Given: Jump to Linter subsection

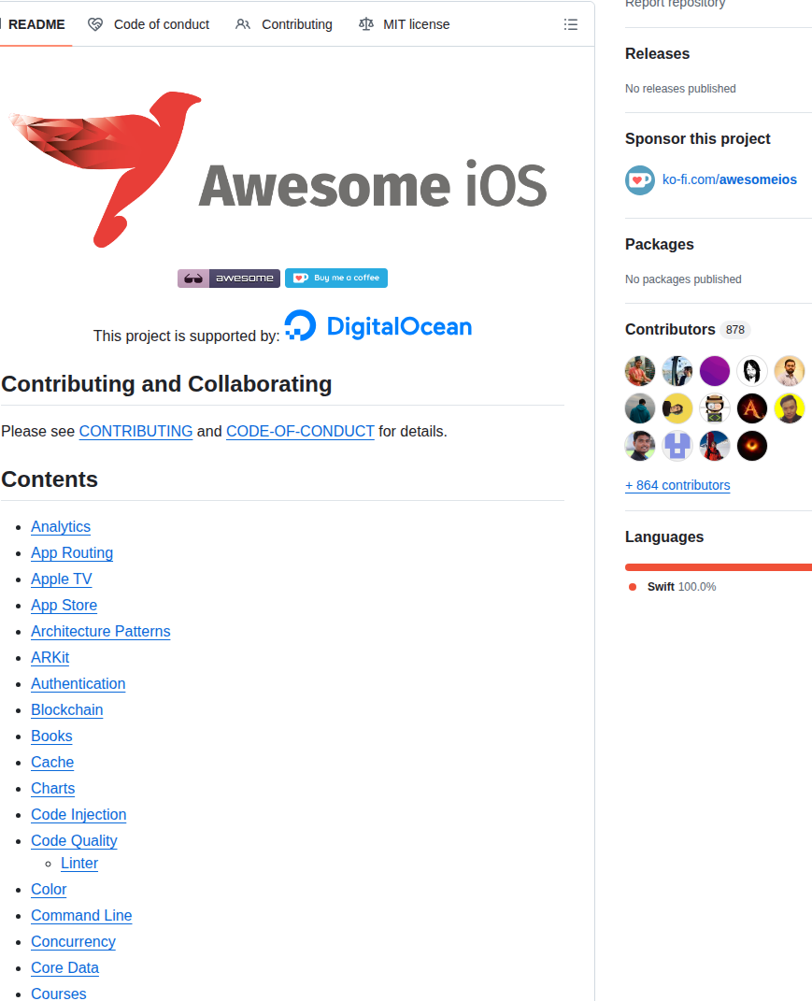Looking at the screenshot, I should [79, 863].
